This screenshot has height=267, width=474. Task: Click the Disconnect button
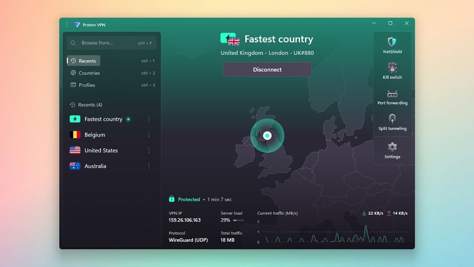tap(267, 69)
